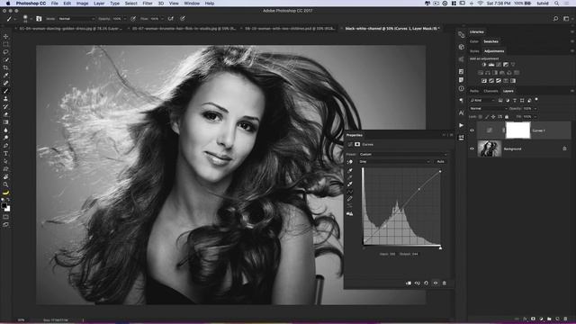Image resolution: width=576 pixels, height=324 pixels.
Task: Toggle lock all for layer
Action: pyautogui.click(x=507, y=117)
